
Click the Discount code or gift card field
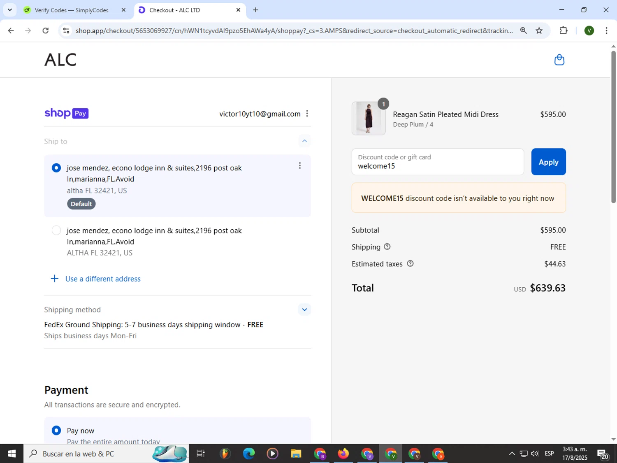click(438, 162)
